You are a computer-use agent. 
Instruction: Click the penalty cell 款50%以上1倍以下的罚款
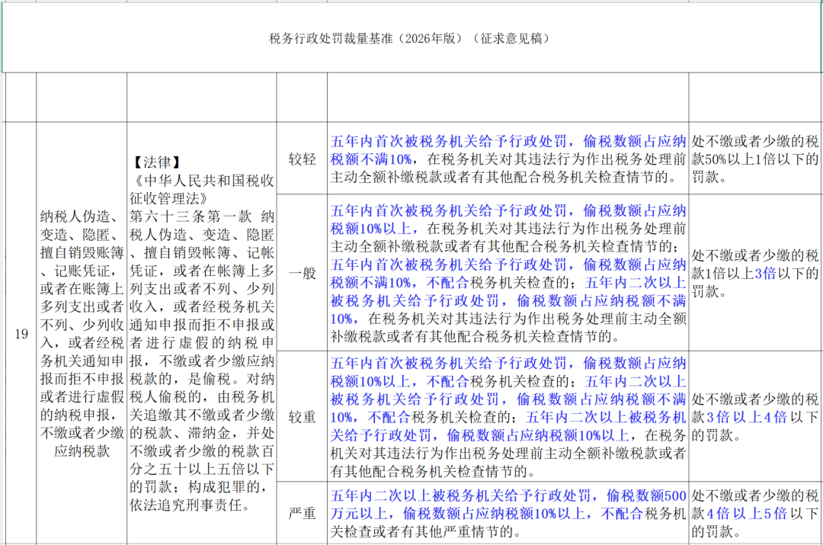754,159
